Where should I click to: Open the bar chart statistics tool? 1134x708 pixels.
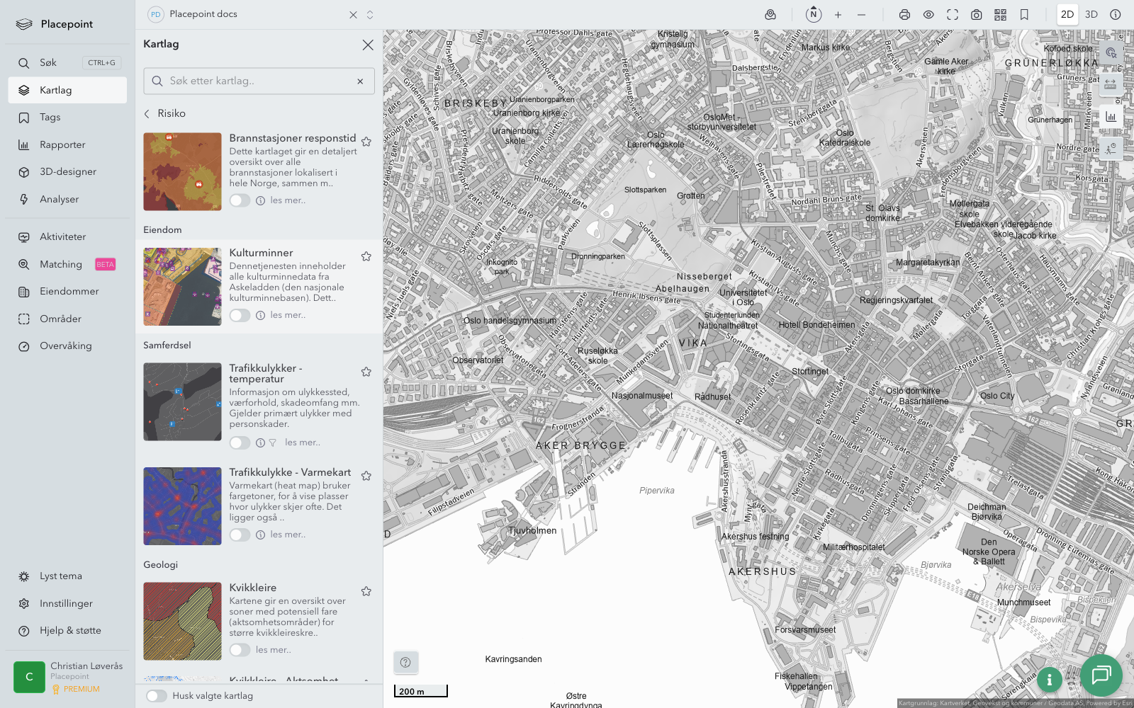(1110, 117)
